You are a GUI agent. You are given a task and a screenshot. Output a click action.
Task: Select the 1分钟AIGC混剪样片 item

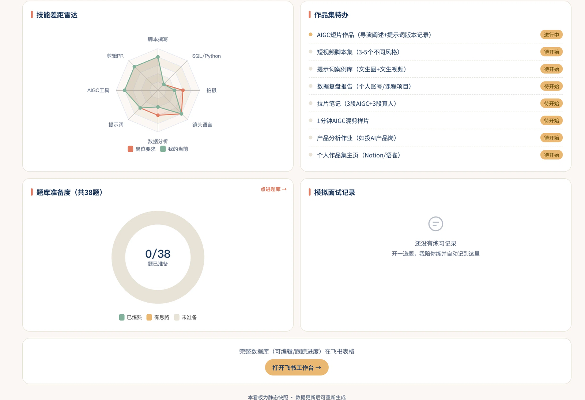435,121
